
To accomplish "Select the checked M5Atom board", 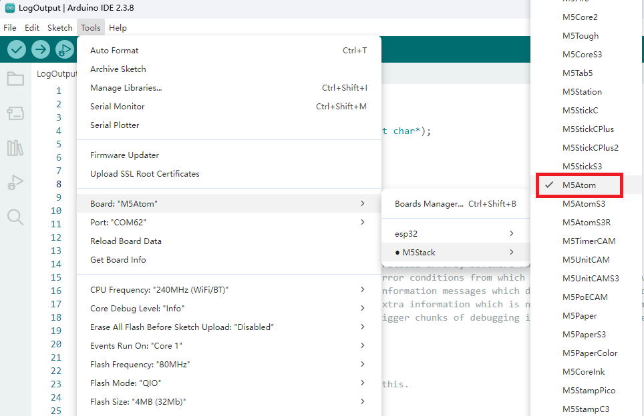I will (579, 185).
